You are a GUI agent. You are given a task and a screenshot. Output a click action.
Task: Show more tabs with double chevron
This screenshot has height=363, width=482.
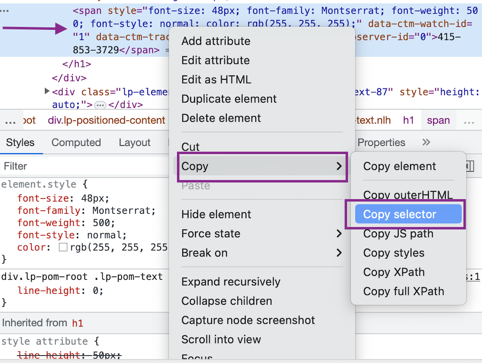click(426, 142)
